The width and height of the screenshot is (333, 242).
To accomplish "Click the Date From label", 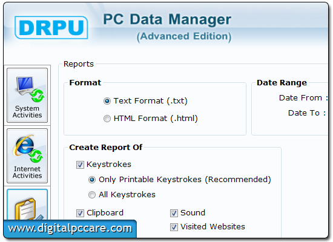I will click(x=300, y=98).
